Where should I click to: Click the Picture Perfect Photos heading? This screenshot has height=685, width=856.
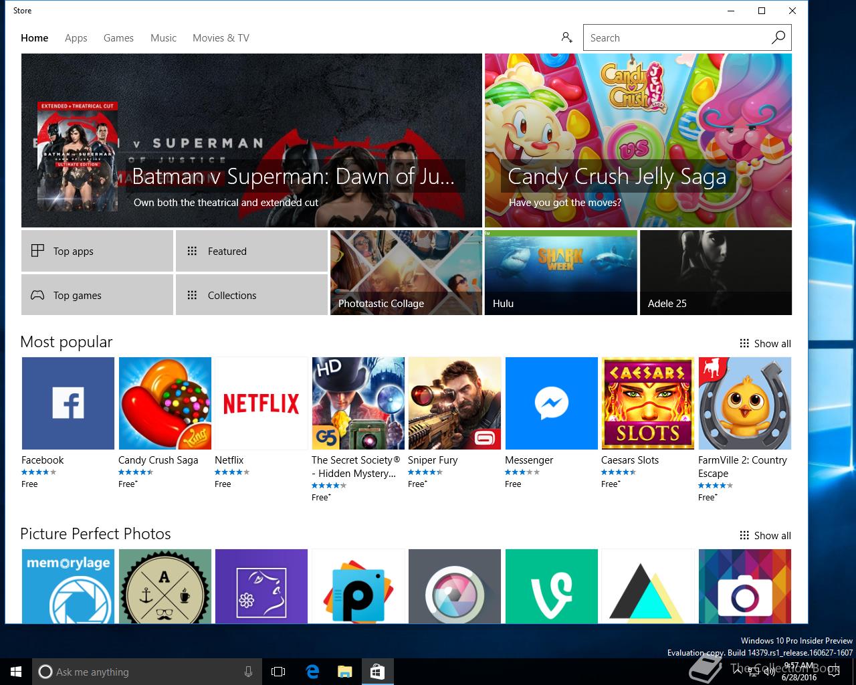point(96,534)
